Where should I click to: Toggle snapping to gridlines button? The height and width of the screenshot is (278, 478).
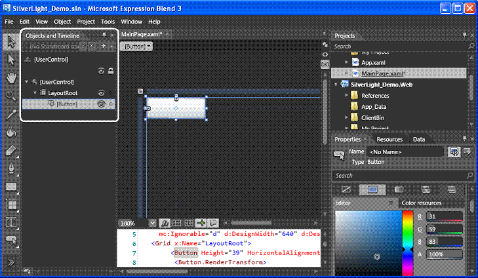pos(189,223)
